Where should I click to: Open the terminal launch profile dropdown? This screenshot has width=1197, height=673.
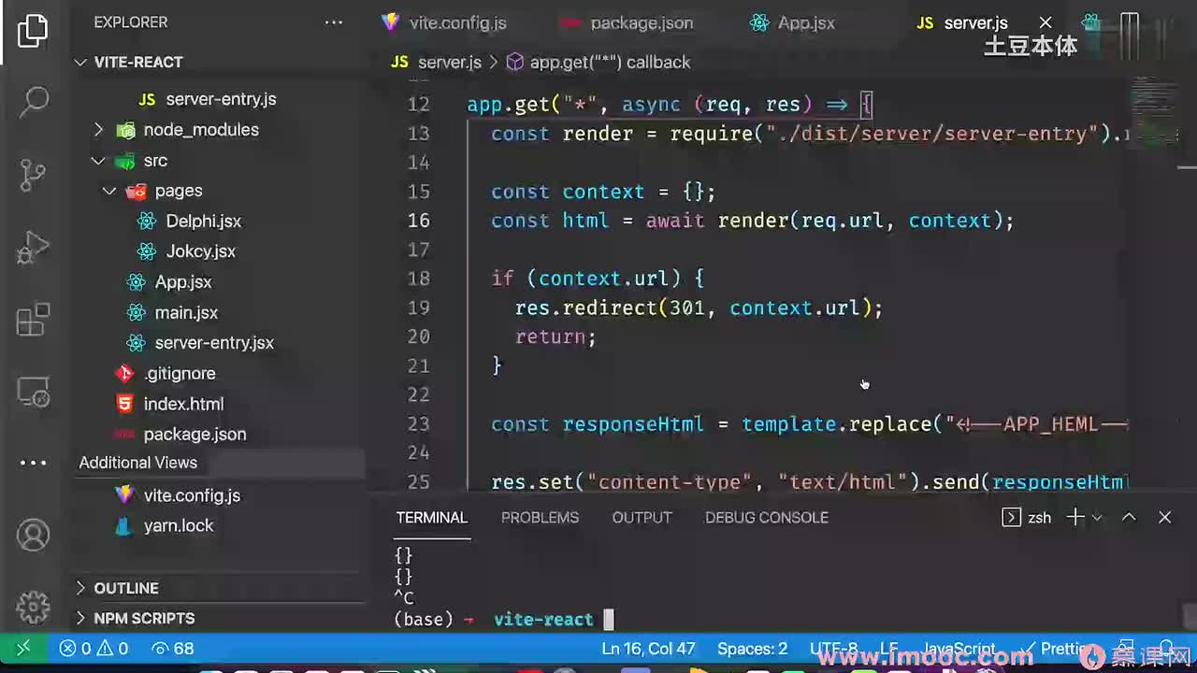tap(1097, 517)
